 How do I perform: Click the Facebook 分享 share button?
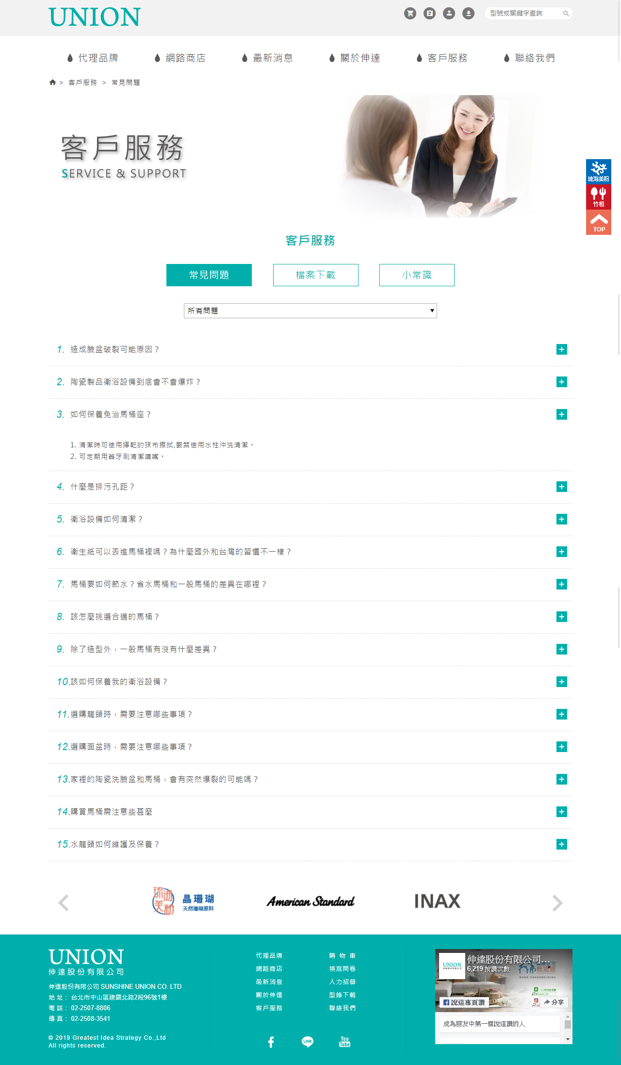(x=554, y=1002)
